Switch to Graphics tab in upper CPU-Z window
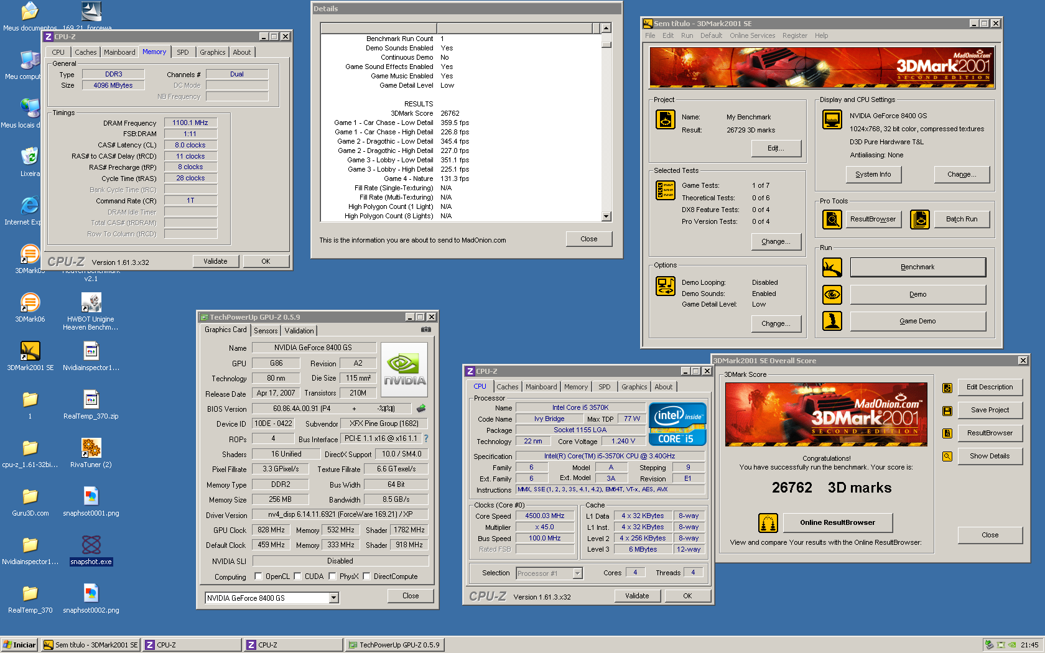The width and height of the screenshot is (1045, 653). [x=212, y=52]
